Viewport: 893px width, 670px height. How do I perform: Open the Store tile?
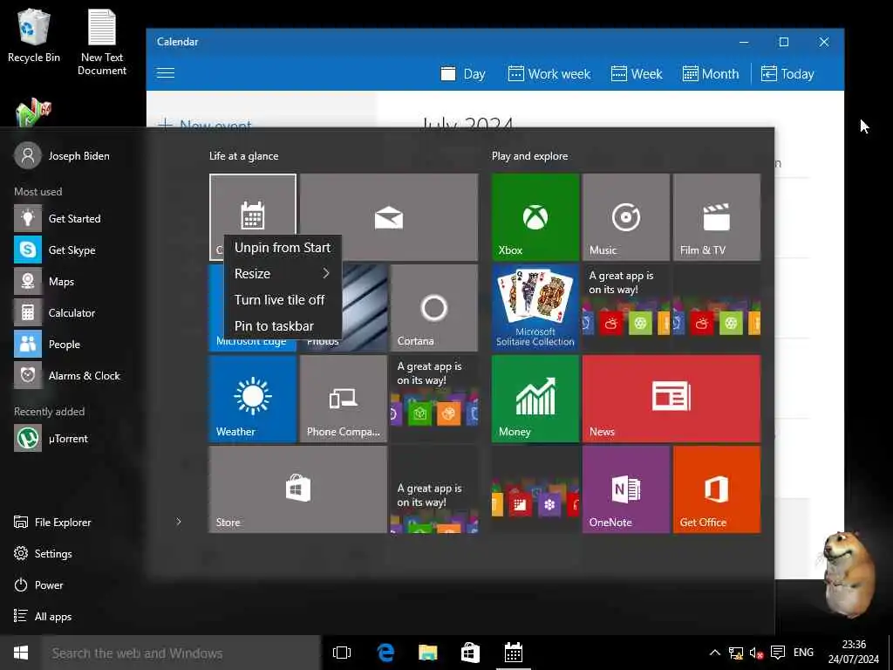[x=298, y=489]
